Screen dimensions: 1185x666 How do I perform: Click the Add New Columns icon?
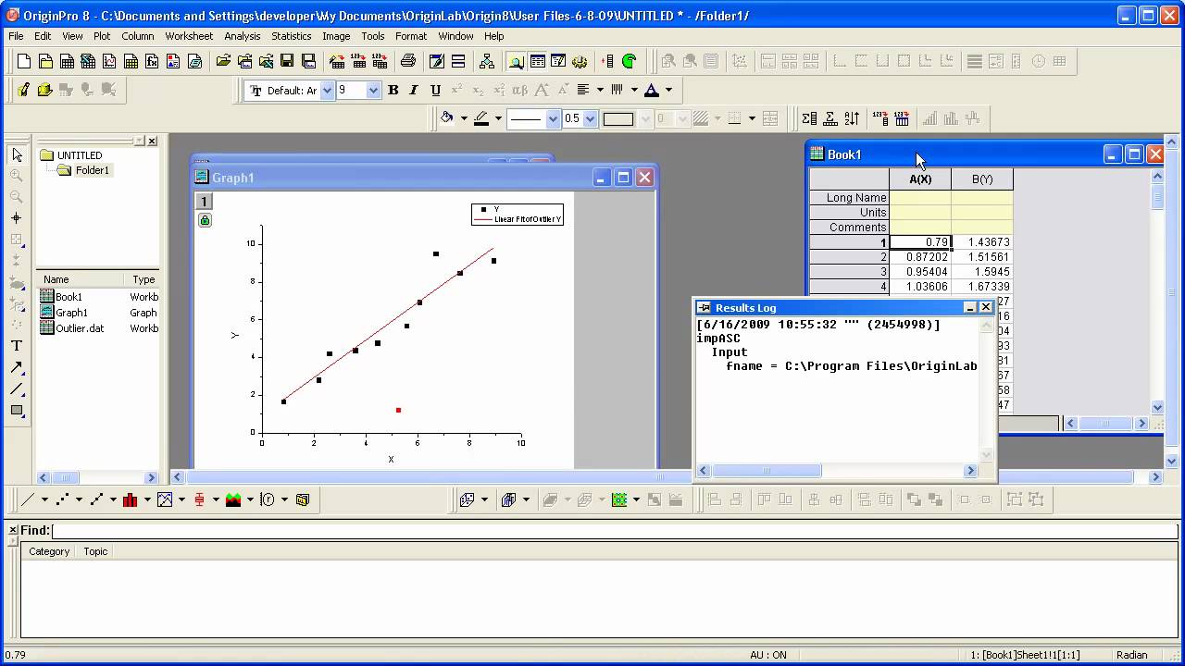(608, 61)
